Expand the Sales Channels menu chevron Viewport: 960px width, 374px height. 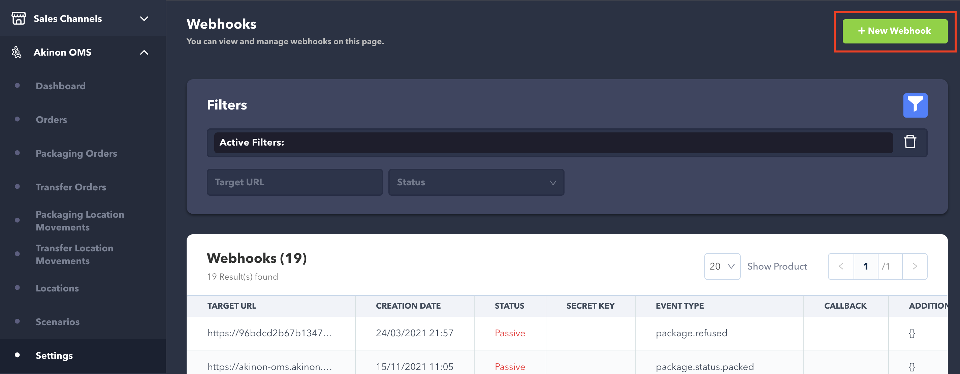click(x=144, y=19)
